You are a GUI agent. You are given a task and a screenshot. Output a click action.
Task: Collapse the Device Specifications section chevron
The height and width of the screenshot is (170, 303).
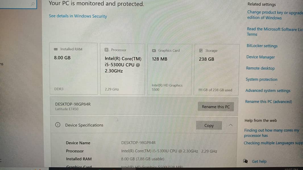tap(231, 125)
